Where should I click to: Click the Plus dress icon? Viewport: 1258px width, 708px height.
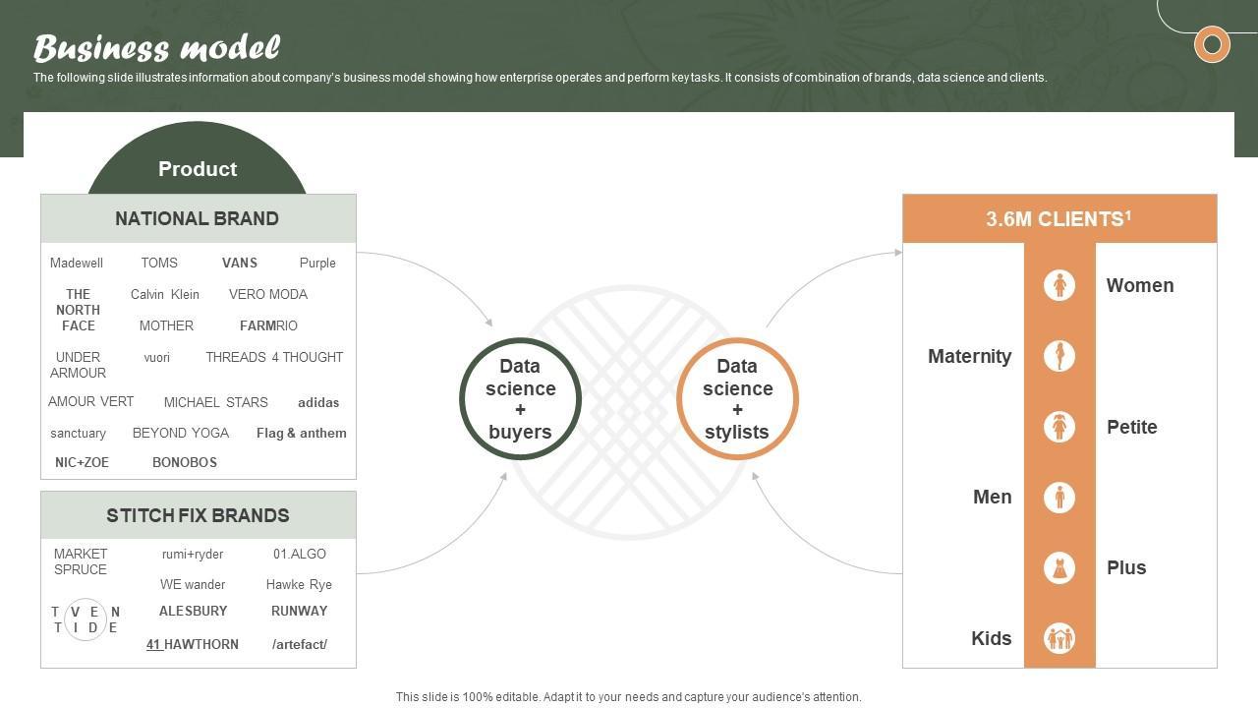coord(1059,568)
